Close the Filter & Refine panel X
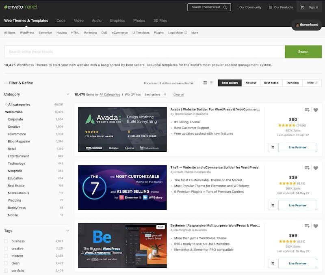The image size is (325, 275). point(5,83)
